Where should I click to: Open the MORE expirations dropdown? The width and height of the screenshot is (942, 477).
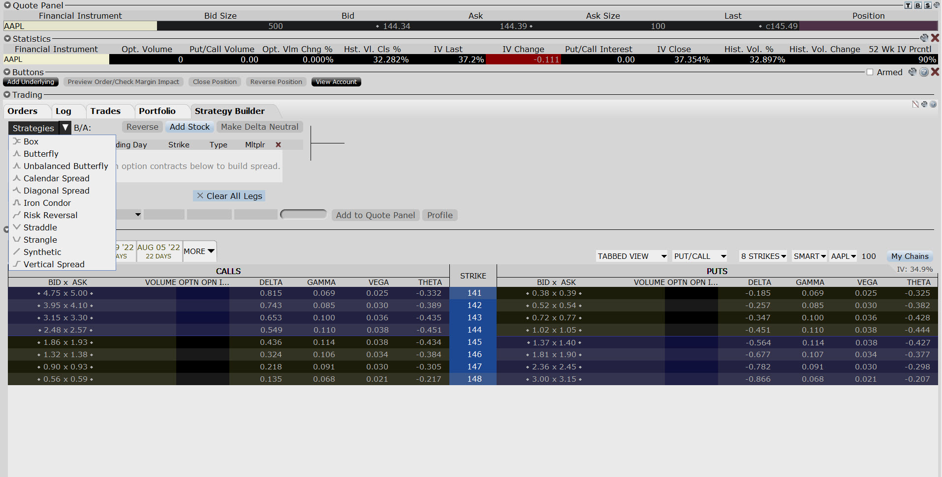[x=199, y=251]
